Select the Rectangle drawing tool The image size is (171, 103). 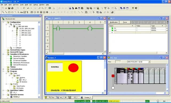tap(9, 12)
